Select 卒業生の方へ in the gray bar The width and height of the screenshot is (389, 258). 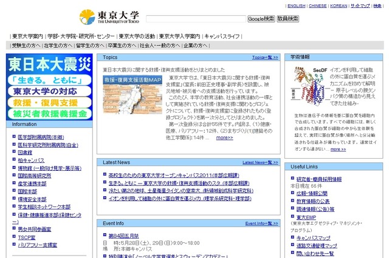122,45
